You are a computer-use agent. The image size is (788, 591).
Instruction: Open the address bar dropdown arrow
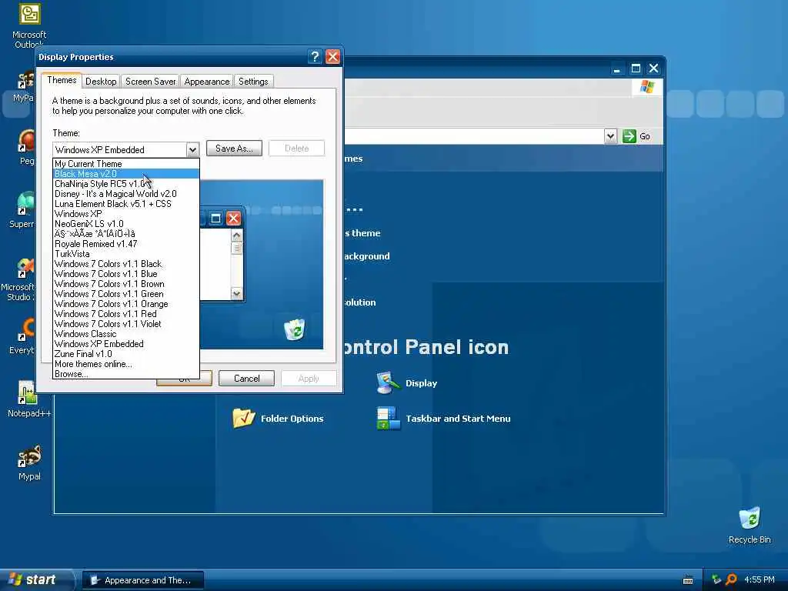coord(610,136)
